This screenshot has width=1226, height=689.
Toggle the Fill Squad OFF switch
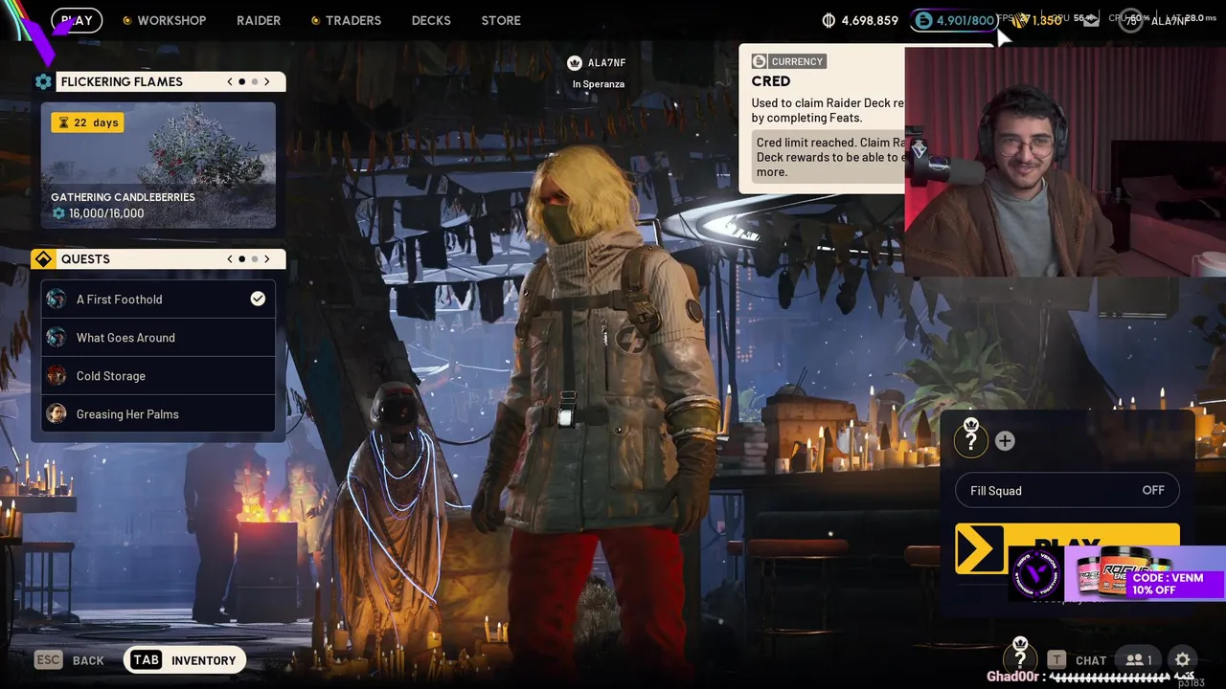1067,491
